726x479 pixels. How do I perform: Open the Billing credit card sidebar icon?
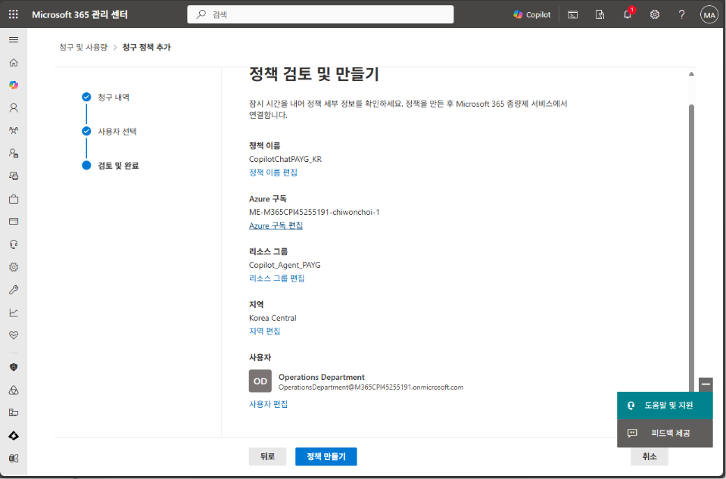14,222
